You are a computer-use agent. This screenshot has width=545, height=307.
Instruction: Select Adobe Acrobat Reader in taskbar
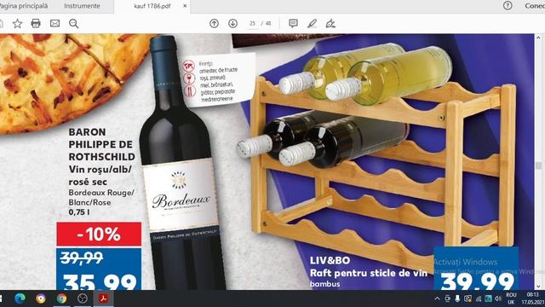103,298
